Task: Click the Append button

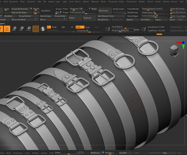Action: pos(132,20)
